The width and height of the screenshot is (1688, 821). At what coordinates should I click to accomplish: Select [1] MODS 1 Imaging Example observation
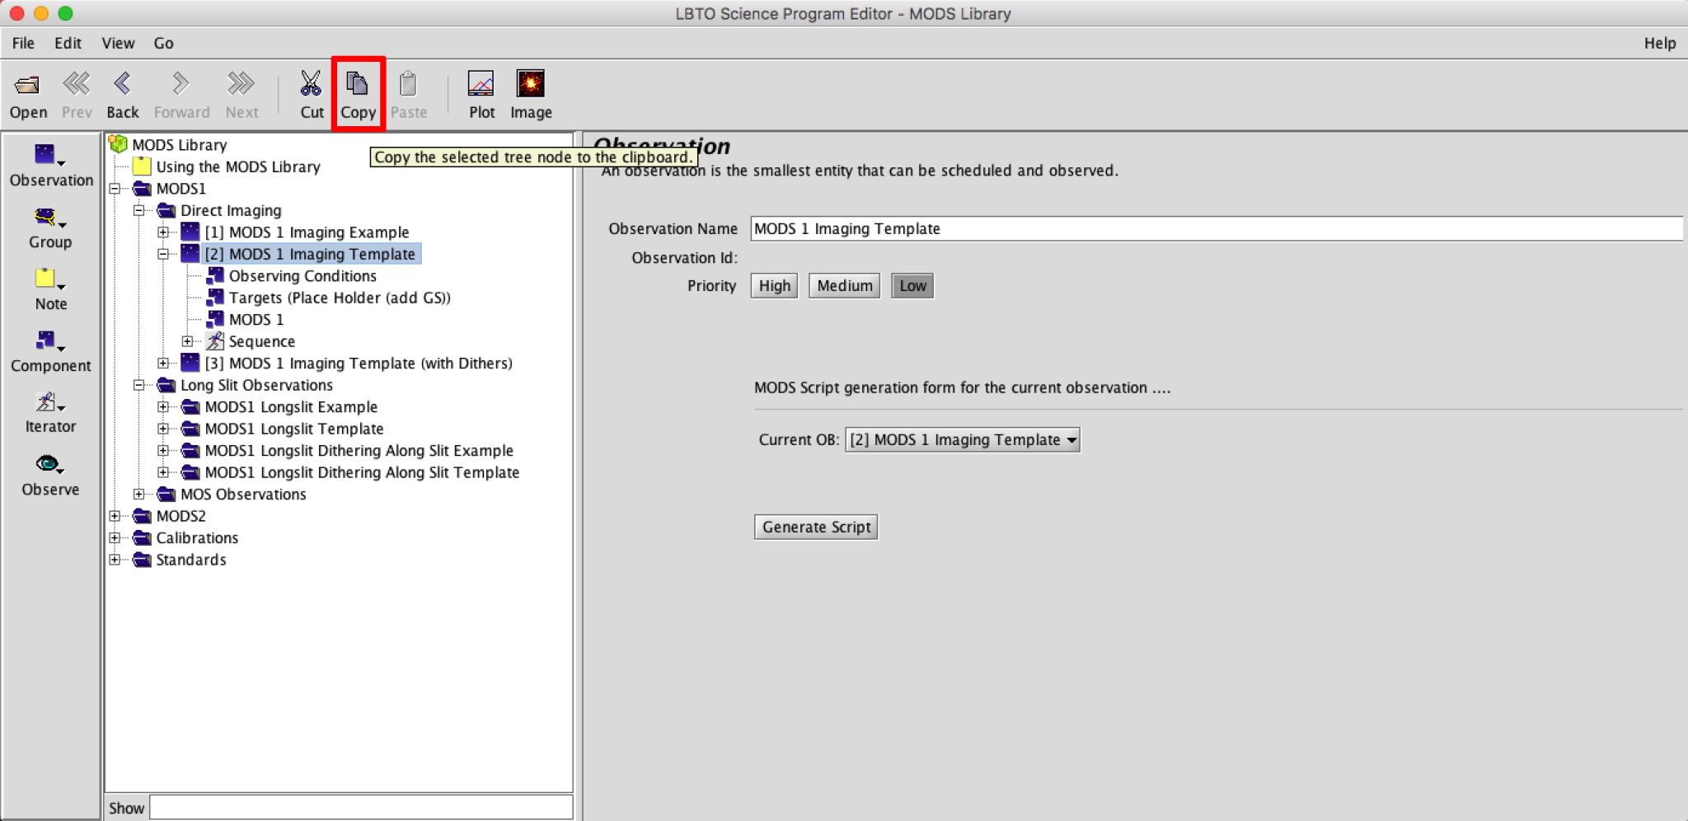pos(307,232)
